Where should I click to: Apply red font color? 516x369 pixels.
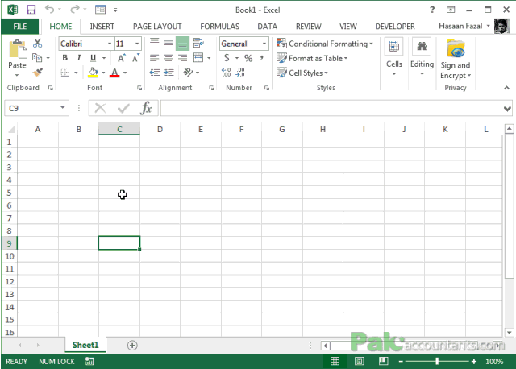point(114,73)
